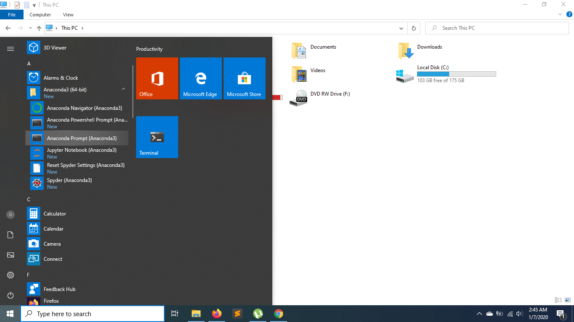574x322 pixels.
Task: Open the File menu
Action: tap(12, 15)
